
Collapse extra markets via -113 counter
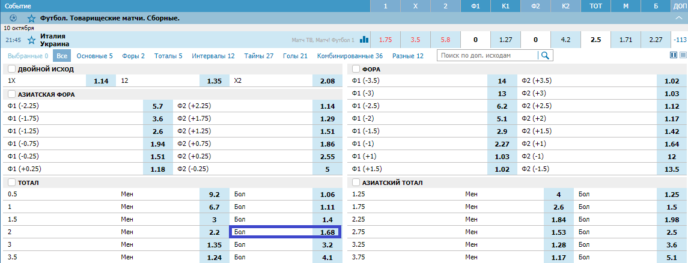[679, 40]
